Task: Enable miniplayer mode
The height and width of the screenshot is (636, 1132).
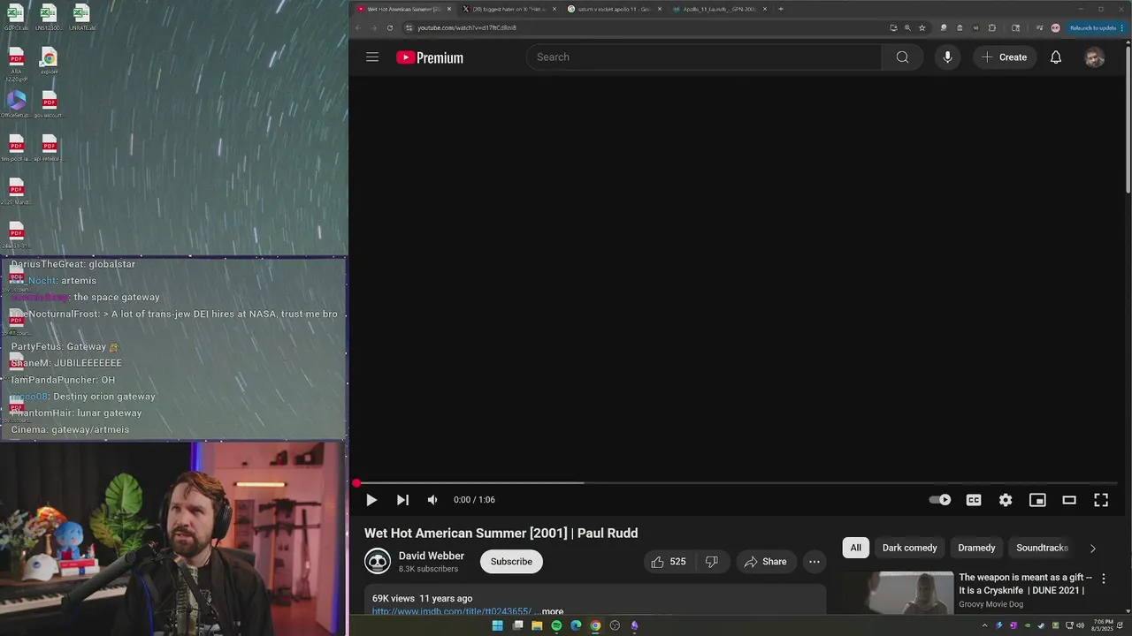Action: [1037, 500]
